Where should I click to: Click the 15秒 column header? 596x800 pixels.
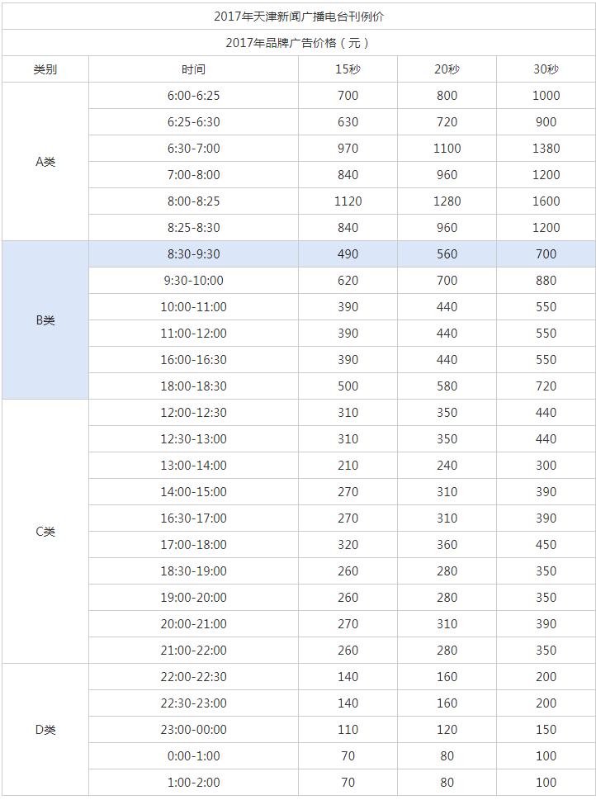[348, 69]
